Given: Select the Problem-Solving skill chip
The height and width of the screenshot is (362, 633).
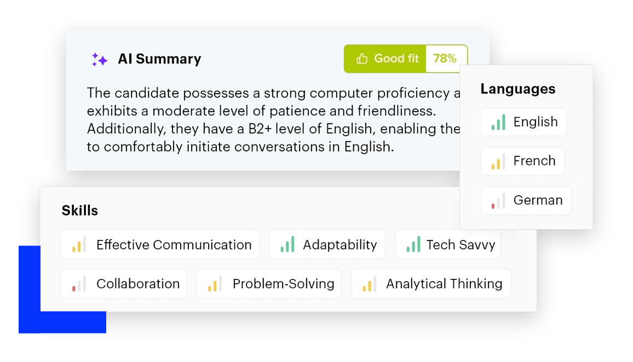Looking at the screenshot, I should tap(269, 284).
